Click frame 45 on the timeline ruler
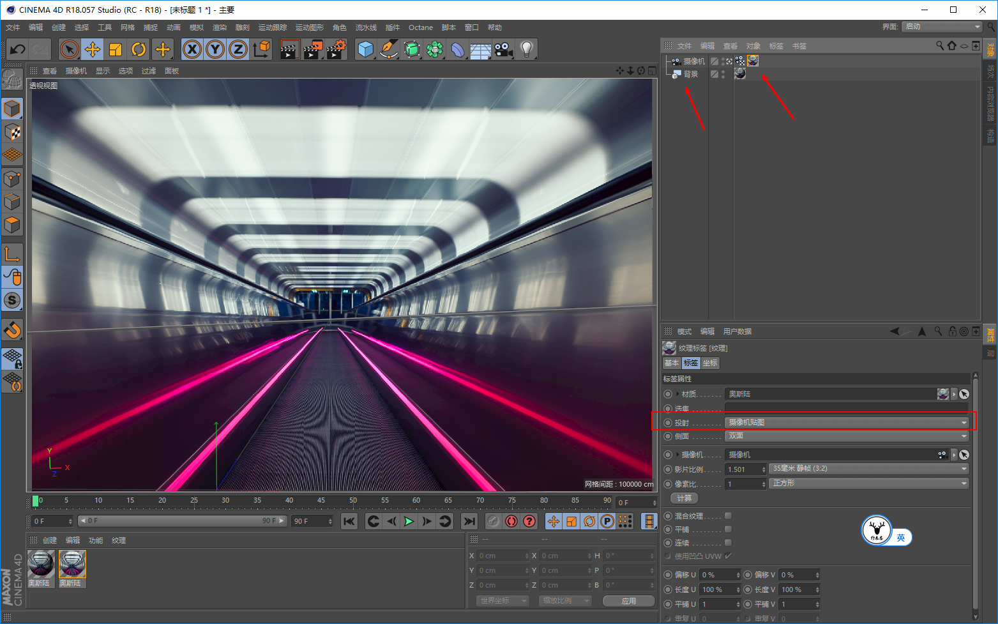 pos(321,501)
